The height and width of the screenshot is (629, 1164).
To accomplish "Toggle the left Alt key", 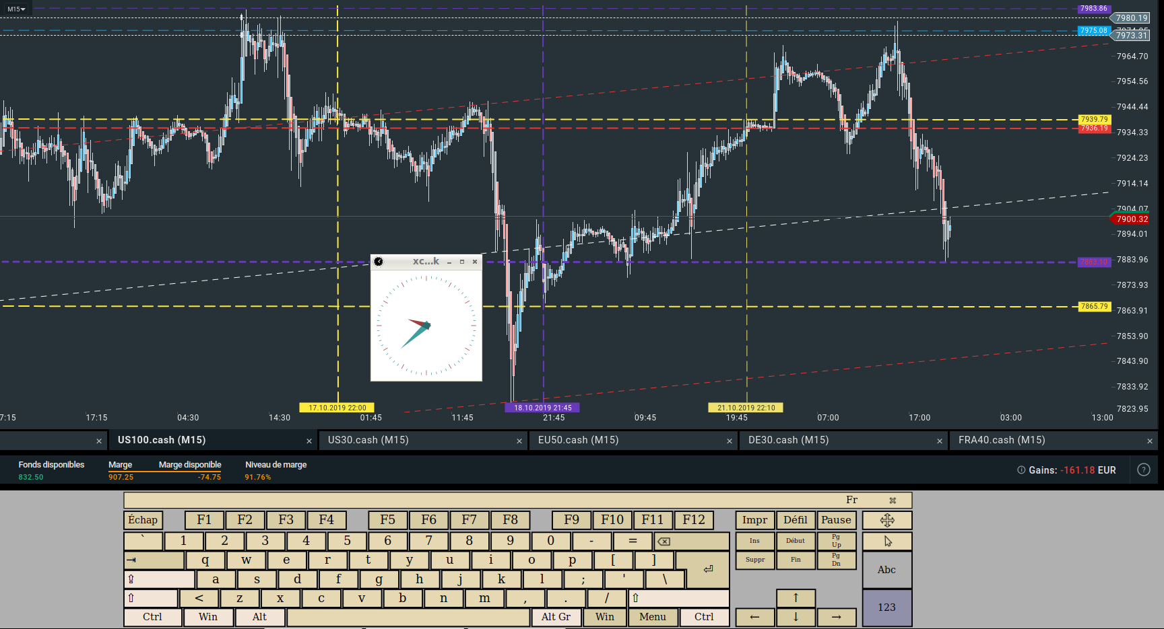I will pyautogui.click(x=260, y=617).
